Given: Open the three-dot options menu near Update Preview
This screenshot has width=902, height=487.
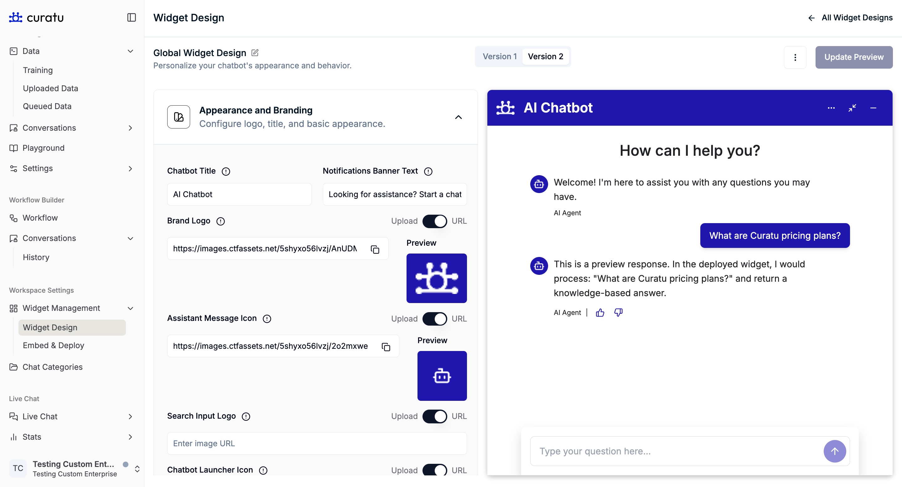Looking at the screenshot, I should 795,57.
